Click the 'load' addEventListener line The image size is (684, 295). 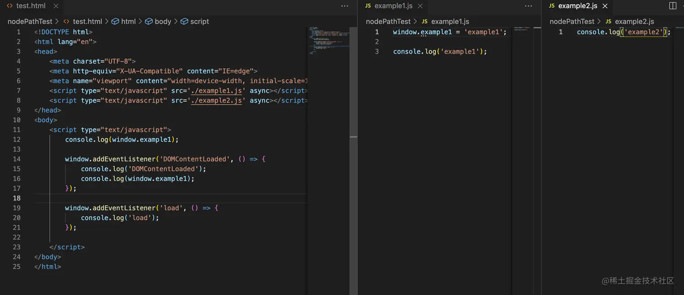pos(142,208)
